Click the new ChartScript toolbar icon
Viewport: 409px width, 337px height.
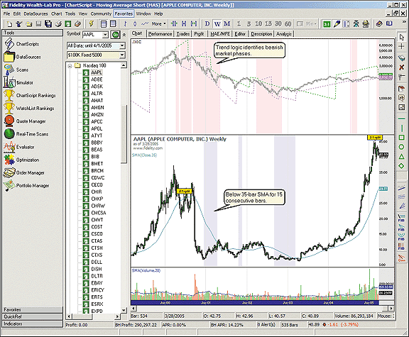tap(9, 24)
